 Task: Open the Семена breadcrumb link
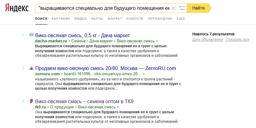78,41
